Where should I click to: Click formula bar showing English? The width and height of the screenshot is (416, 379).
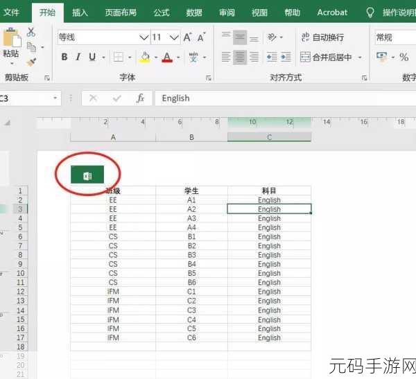(286, 98)
